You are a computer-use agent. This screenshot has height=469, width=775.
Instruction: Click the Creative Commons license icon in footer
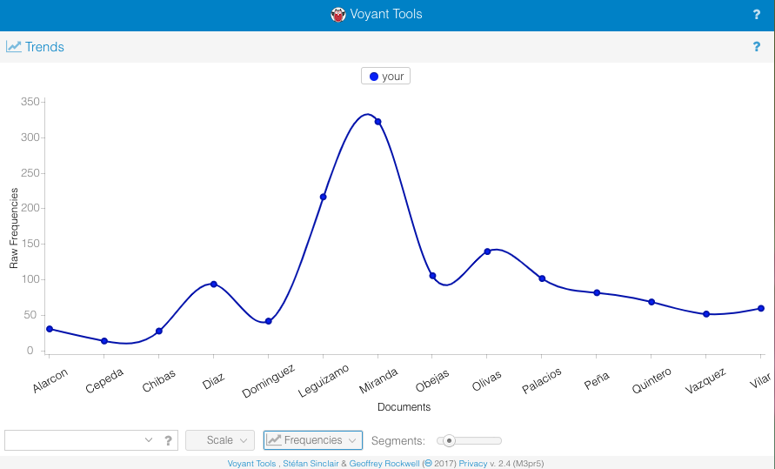coord(429,463)
